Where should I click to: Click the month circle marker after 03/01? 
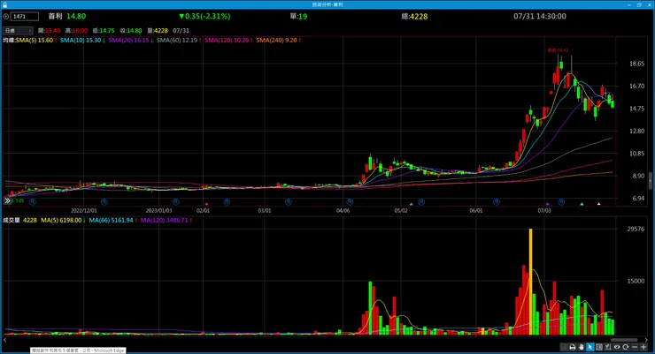click(x=289, y=201)
